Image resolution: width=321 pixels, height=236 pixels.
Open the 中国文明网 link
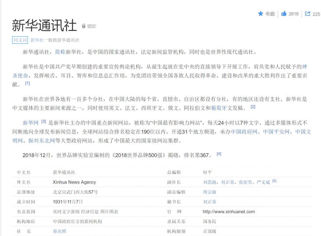pos(303,132)
